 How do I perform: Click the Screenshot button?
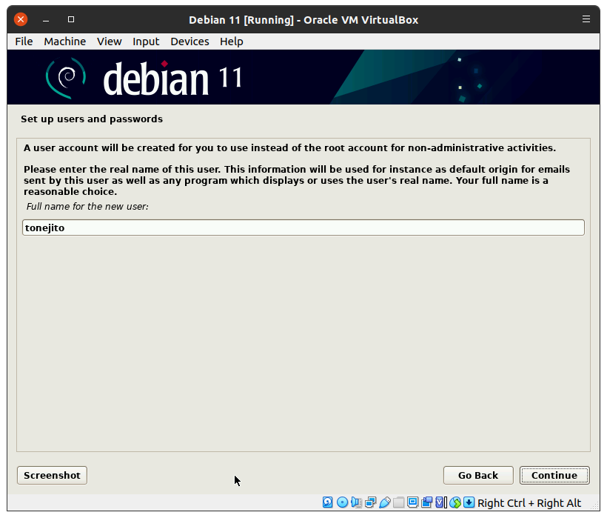click(52, 475)
